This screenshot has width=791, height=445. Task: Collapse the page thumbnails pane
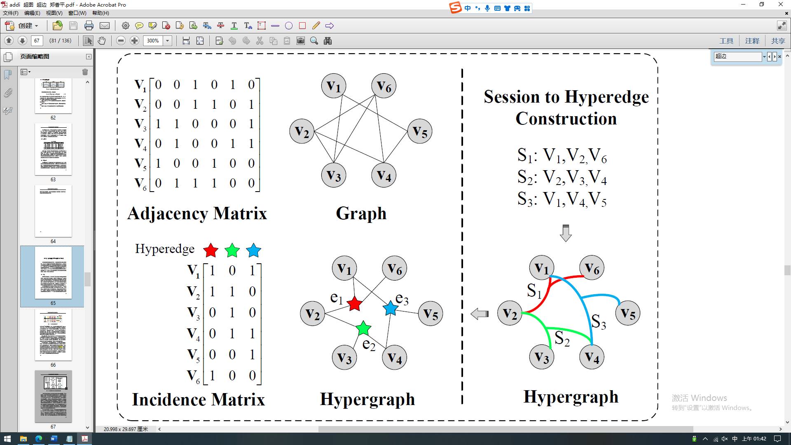coord(89,56)
